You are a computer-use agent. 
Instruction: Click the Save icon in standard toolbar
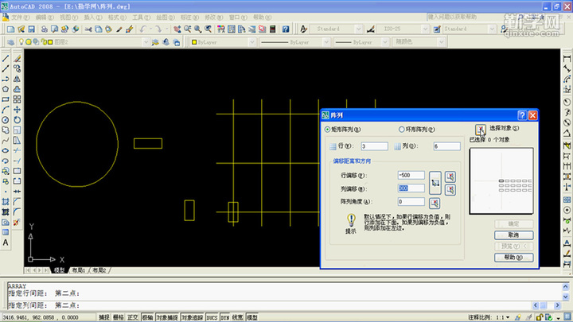tap(31, 29)
